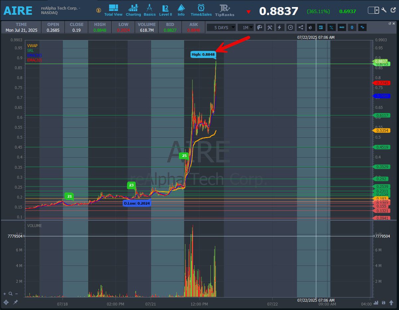Click the 618.7M volume value
The image size is (399, 310).
147,30
